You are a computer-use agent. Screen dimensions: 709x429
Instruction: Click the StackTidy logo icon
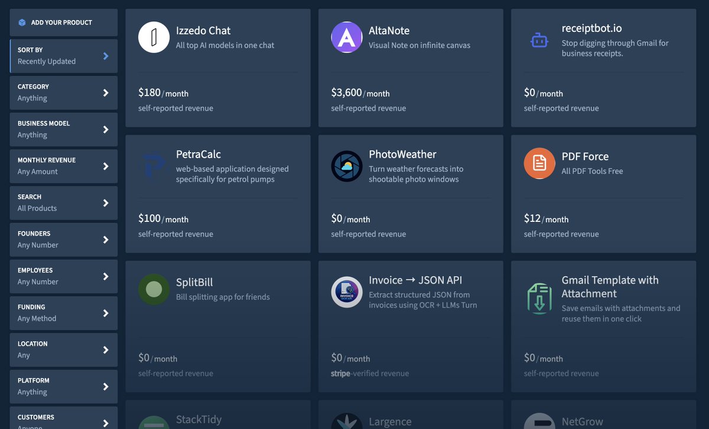pos(154,423)
